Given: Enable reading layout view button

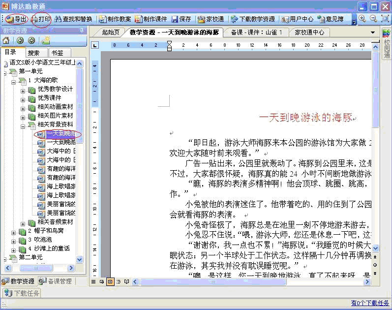Looking at the screenshot, I should [127, 281].
